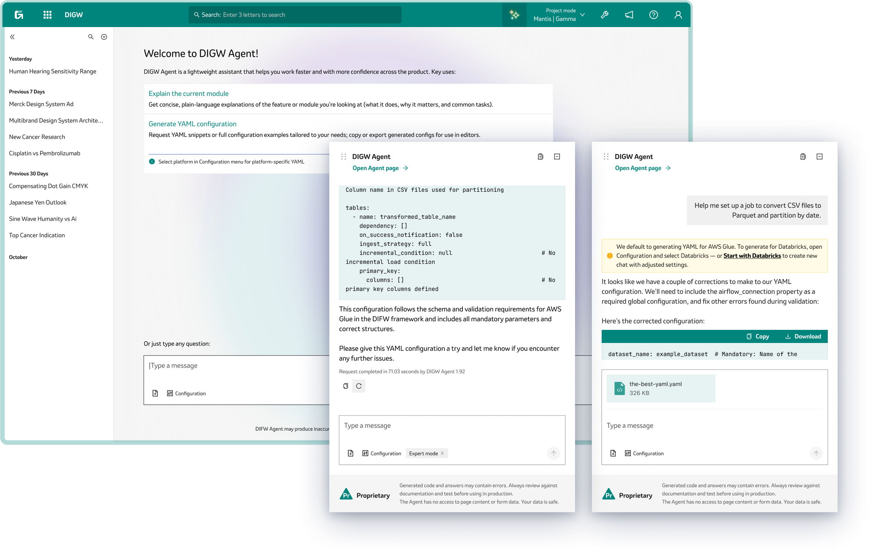This screenshot has width=872, height=554.
Task: Click the sidebar search icon
Action: click(x=91, y=37)
